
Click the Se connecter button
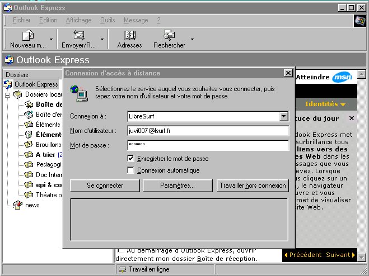pos(105,185)
